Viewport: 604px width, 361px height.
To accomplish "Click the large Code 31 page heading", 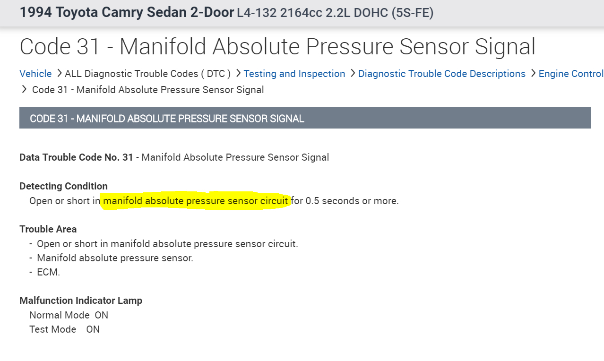I will tap(277, 47).
